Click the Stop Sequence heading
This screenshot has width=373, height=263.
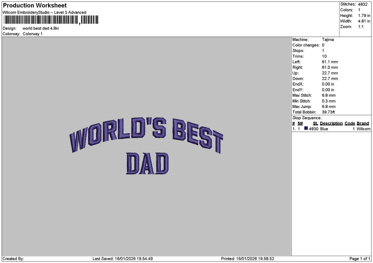[307, 118]
